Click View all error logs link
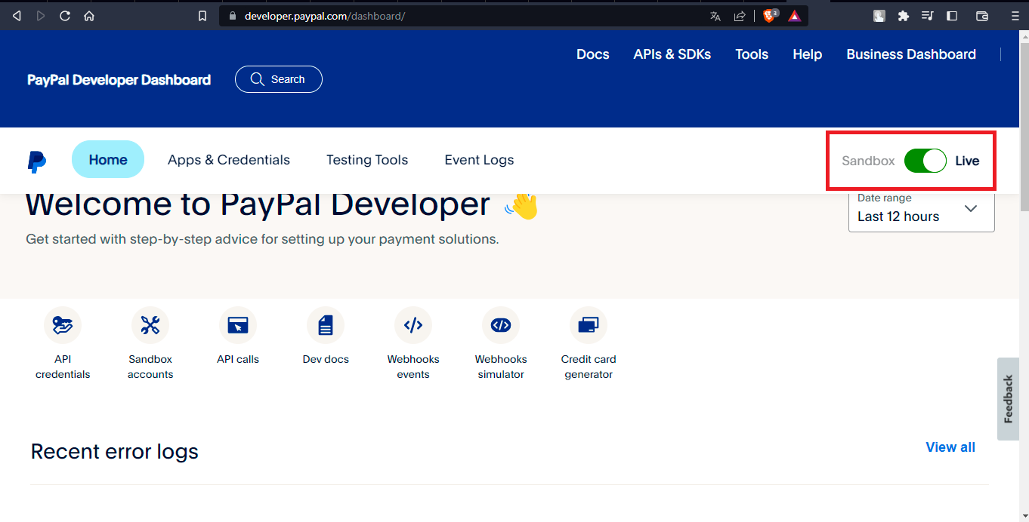The height and width of the screenshot is (522, 1029). pyautogui.click(x=950, y=447)
